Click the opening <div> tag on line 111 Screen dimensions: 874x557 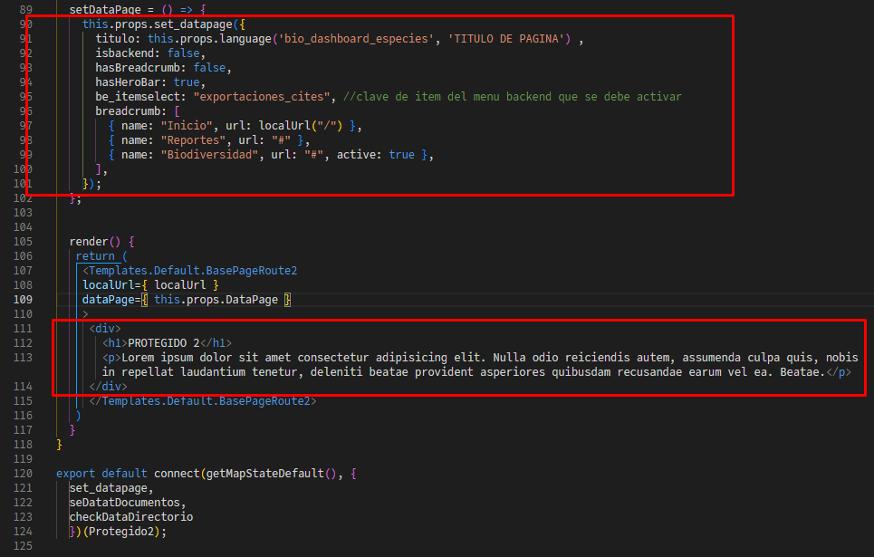(105, 329)
